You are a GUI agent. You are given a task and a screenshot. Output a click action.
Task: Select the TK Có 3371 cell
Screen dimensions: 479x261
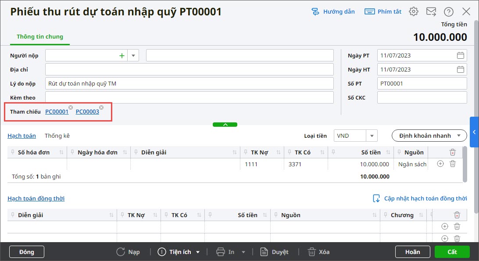click(x=306, y=164)
